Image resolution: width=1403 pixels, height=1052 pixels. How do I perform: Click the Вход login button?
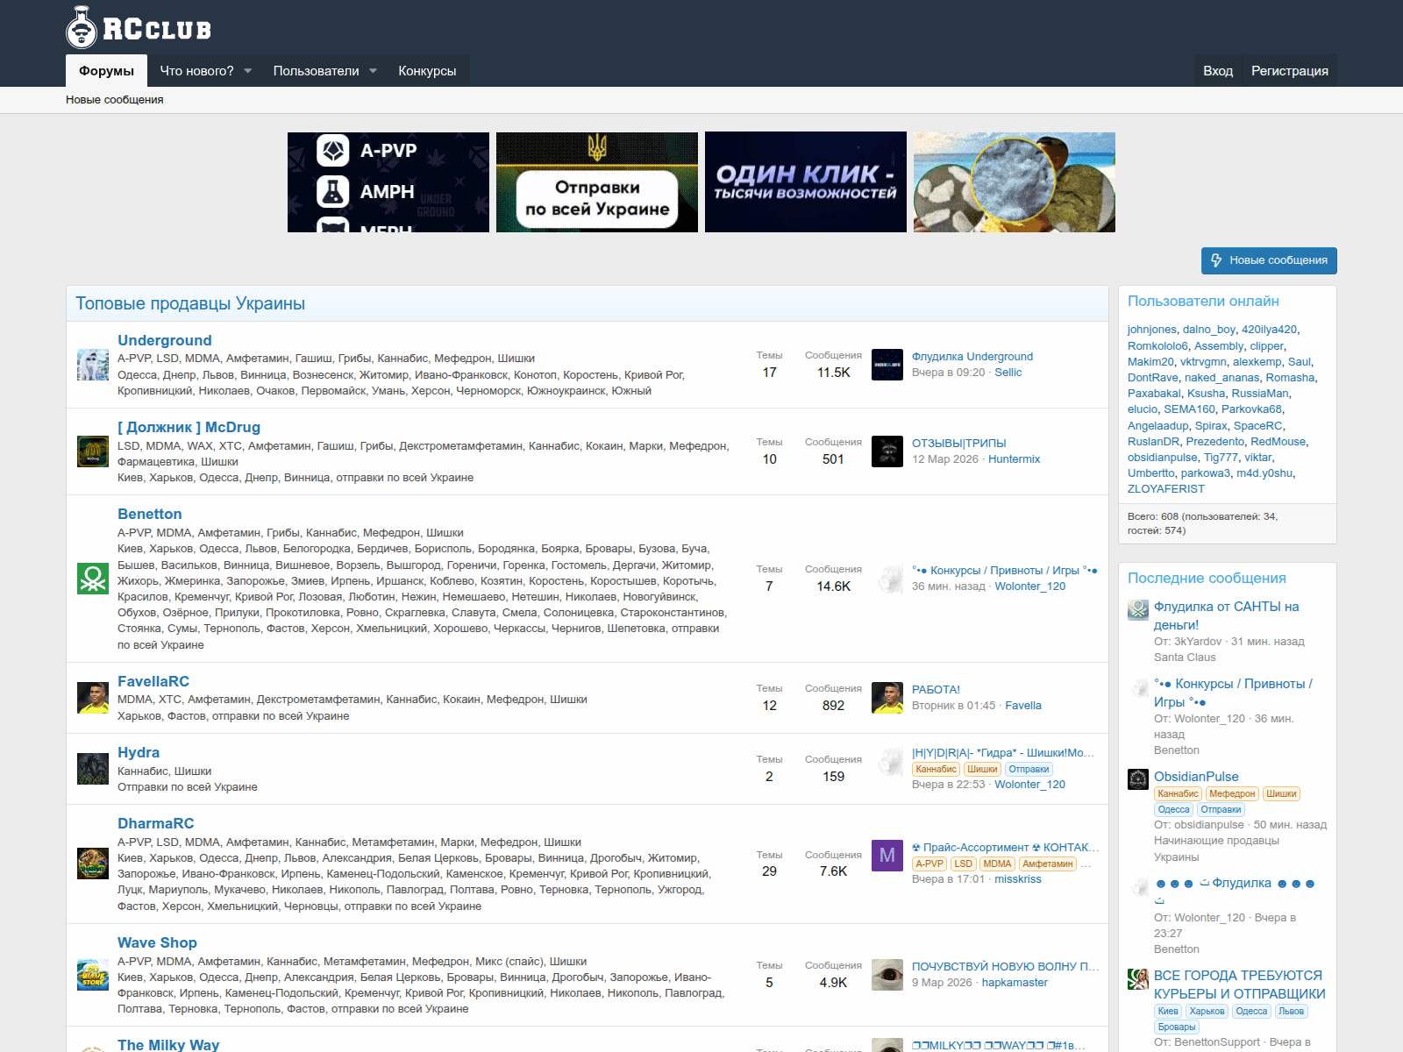pos(1218,70)
